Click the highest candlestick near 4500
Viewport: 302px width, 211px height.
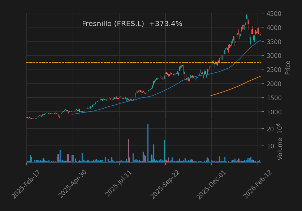click(x=246, y=17)
